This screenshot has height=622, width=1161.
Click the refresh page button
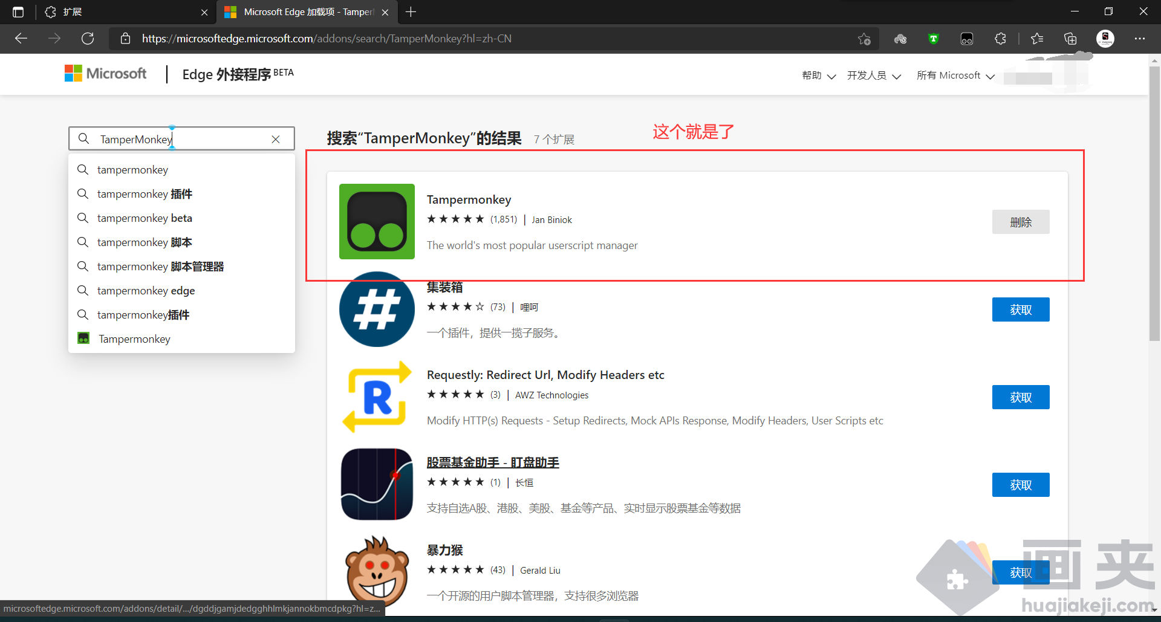(x=88, y=38)
